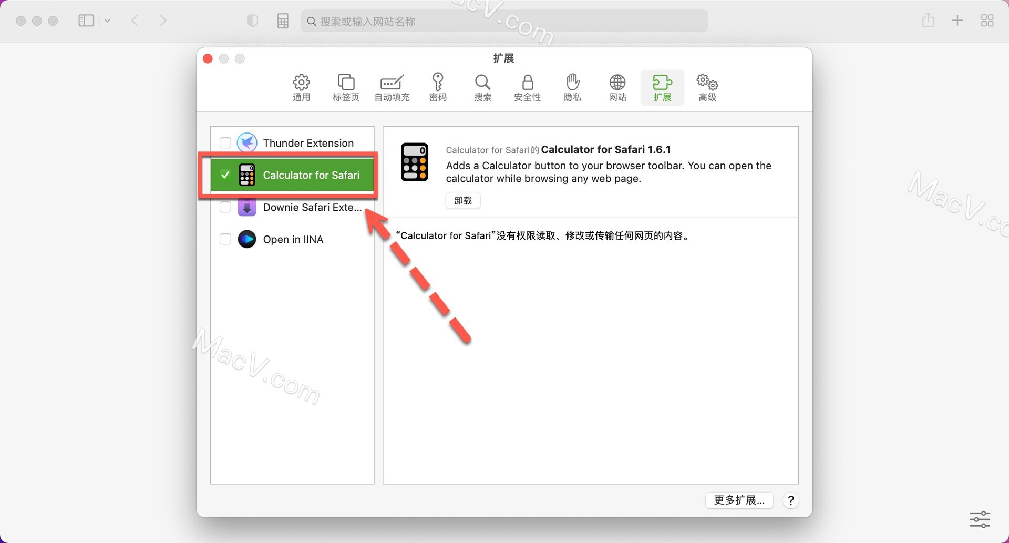The height and width of the screenshot is (543, 1009).
Task: Enable the Thunder Extension checkbox
Action: 225,143
